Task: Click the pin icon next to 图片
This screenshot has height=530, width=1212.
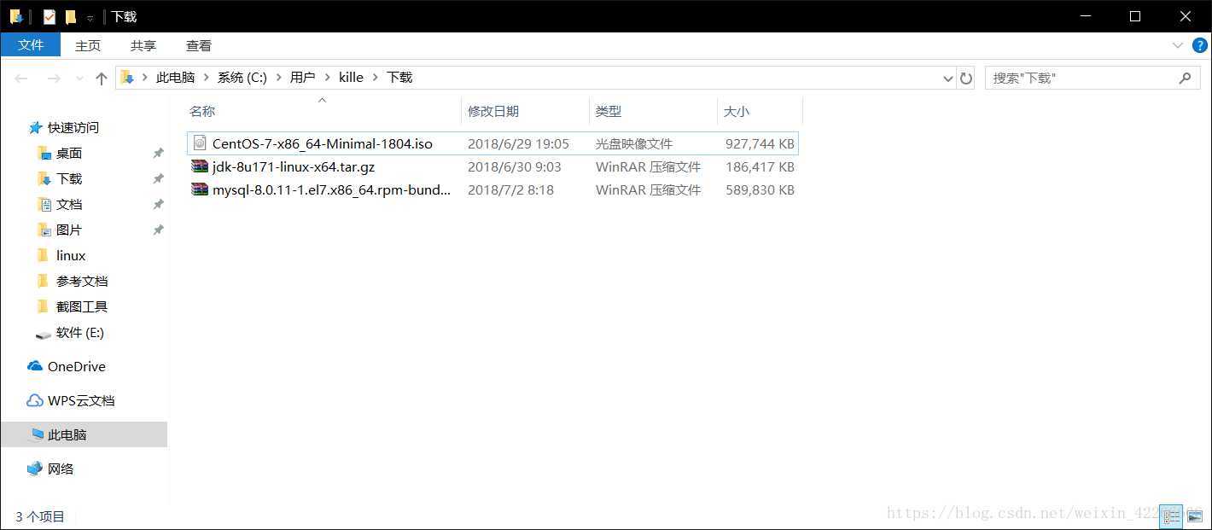Action: point(158,230)
